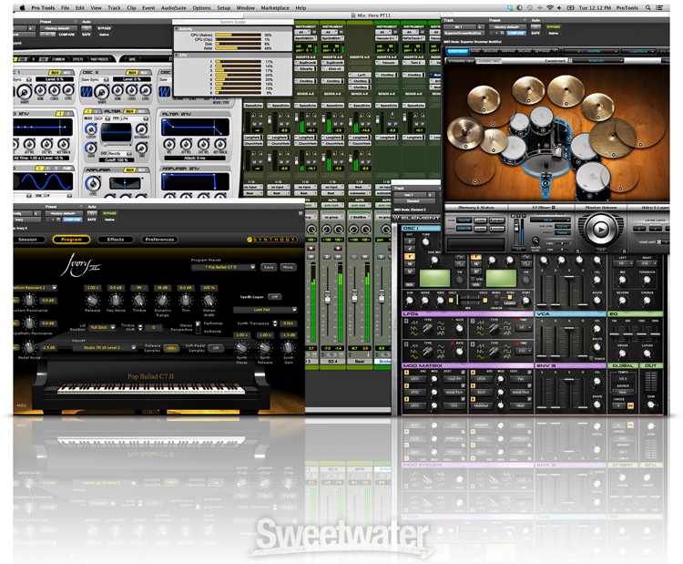Toggle BYPASS in the Ivory plug-in header
This screenshot has width=683, height=564.
110,213
